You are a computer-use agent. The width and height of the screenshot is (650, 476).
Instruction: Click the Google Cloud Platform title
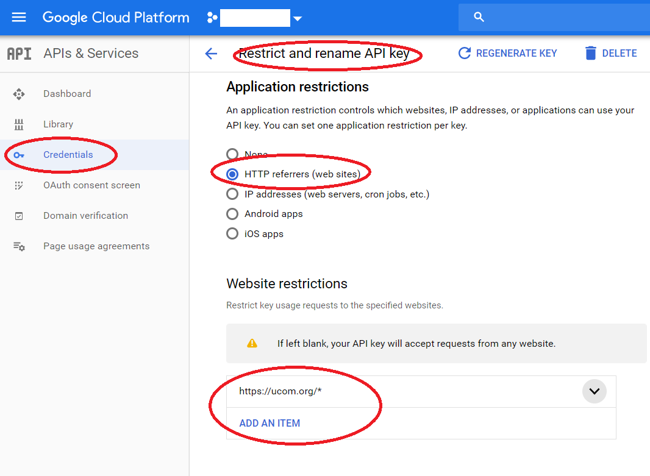coord(116,18)
